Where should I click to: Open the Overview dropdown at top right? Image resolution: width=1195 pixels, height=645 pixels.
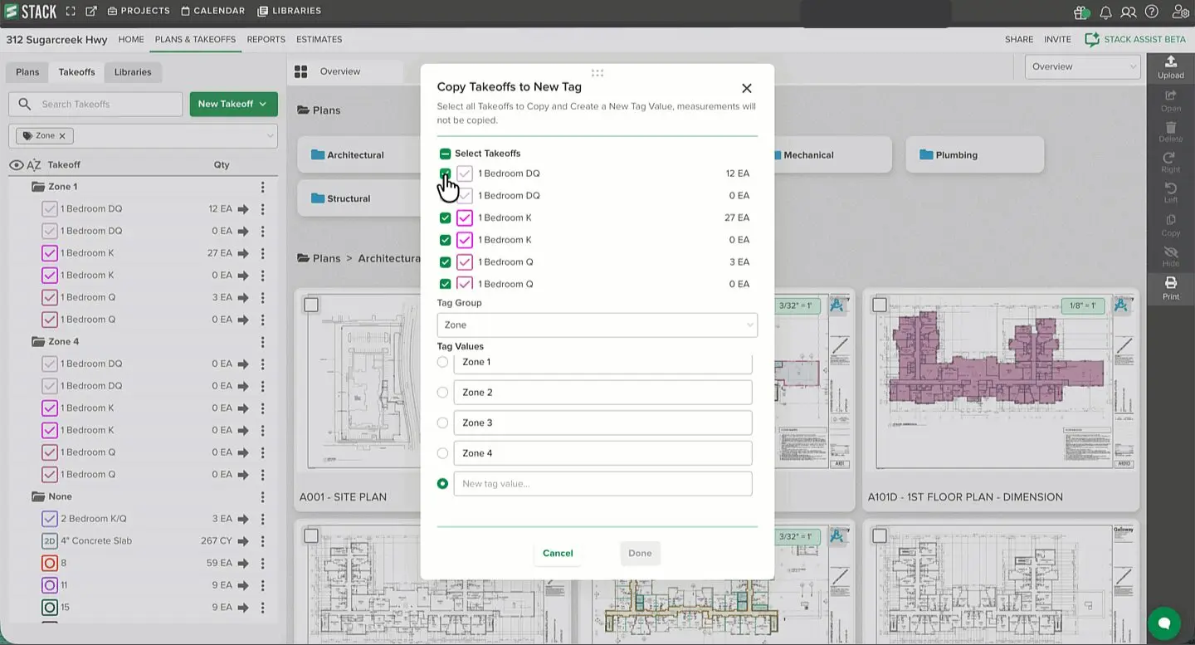click(x=1082, y=66)
